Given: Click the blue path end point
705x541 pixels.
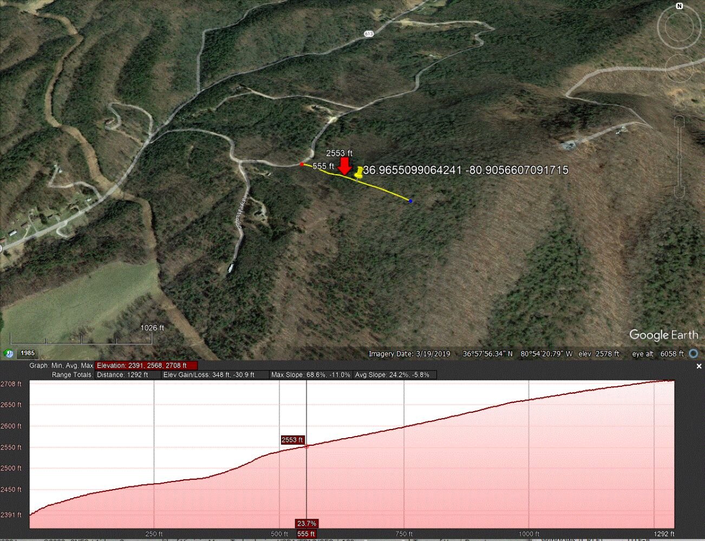Looking at the screenshot, I should (410, 201).
